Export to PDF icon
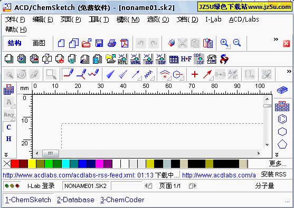Screen dimensions: 294x208 tap(125, 43)
